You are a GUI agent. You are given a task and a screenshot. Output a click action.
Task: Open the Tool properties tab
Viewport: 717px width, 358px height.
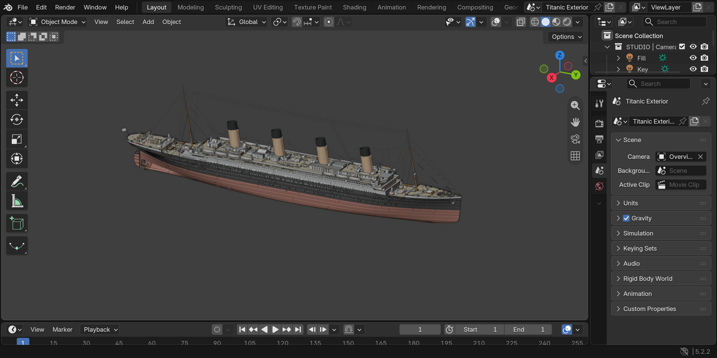click(x=599, y=103)
